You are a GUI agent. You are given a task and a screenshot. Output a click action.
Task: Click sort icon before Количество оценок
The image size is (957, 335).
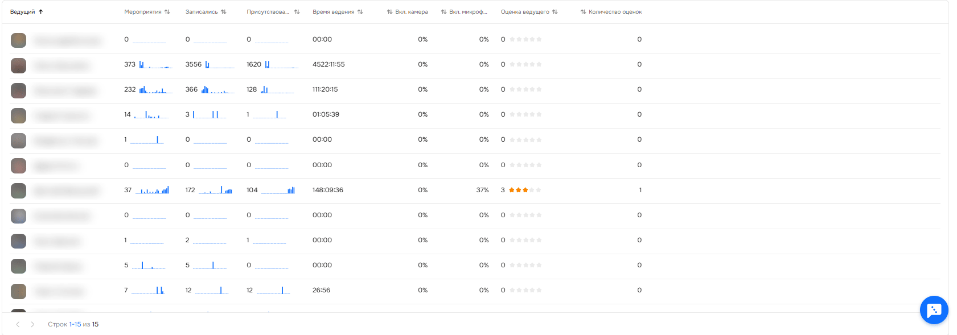[x=583, y=12]
